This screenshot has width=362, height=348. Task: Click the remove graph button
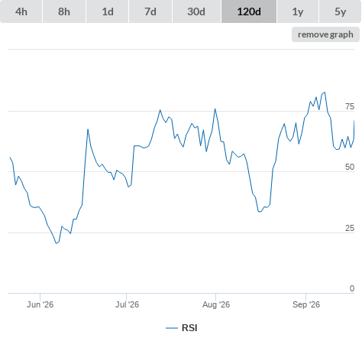coord(325,34)
